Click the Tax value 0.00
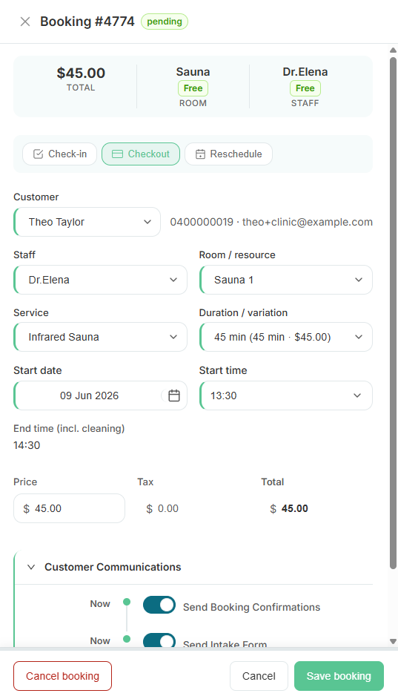The image size is (398, 699). tap(168, 508)
